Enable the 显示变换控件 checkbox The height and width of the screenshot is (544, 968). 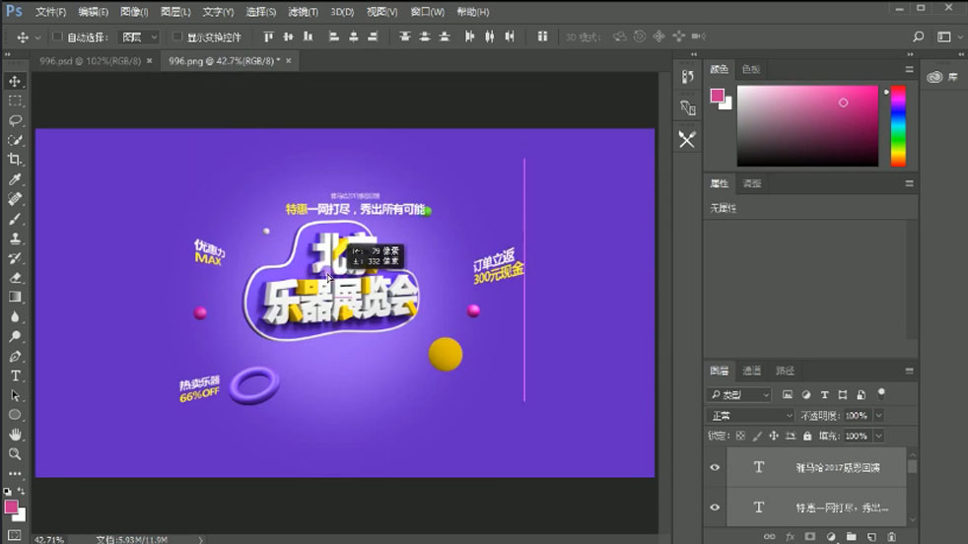click(x=177, y=37)
